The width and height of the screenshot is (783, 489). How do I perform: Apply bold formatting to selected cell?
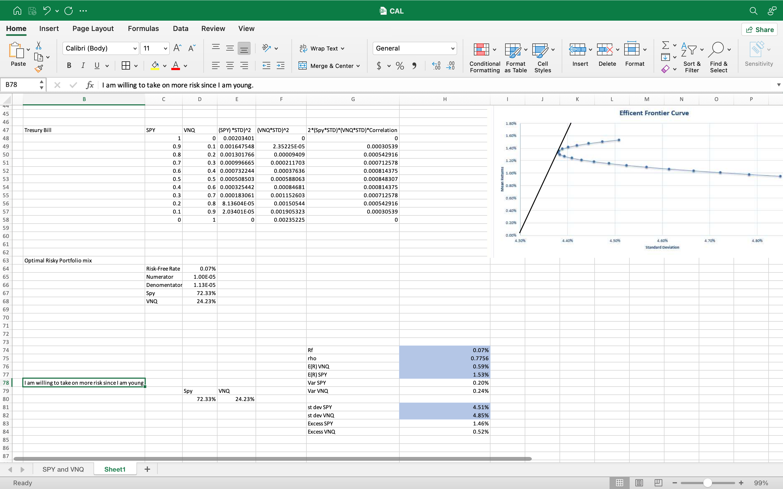point(69,66)
